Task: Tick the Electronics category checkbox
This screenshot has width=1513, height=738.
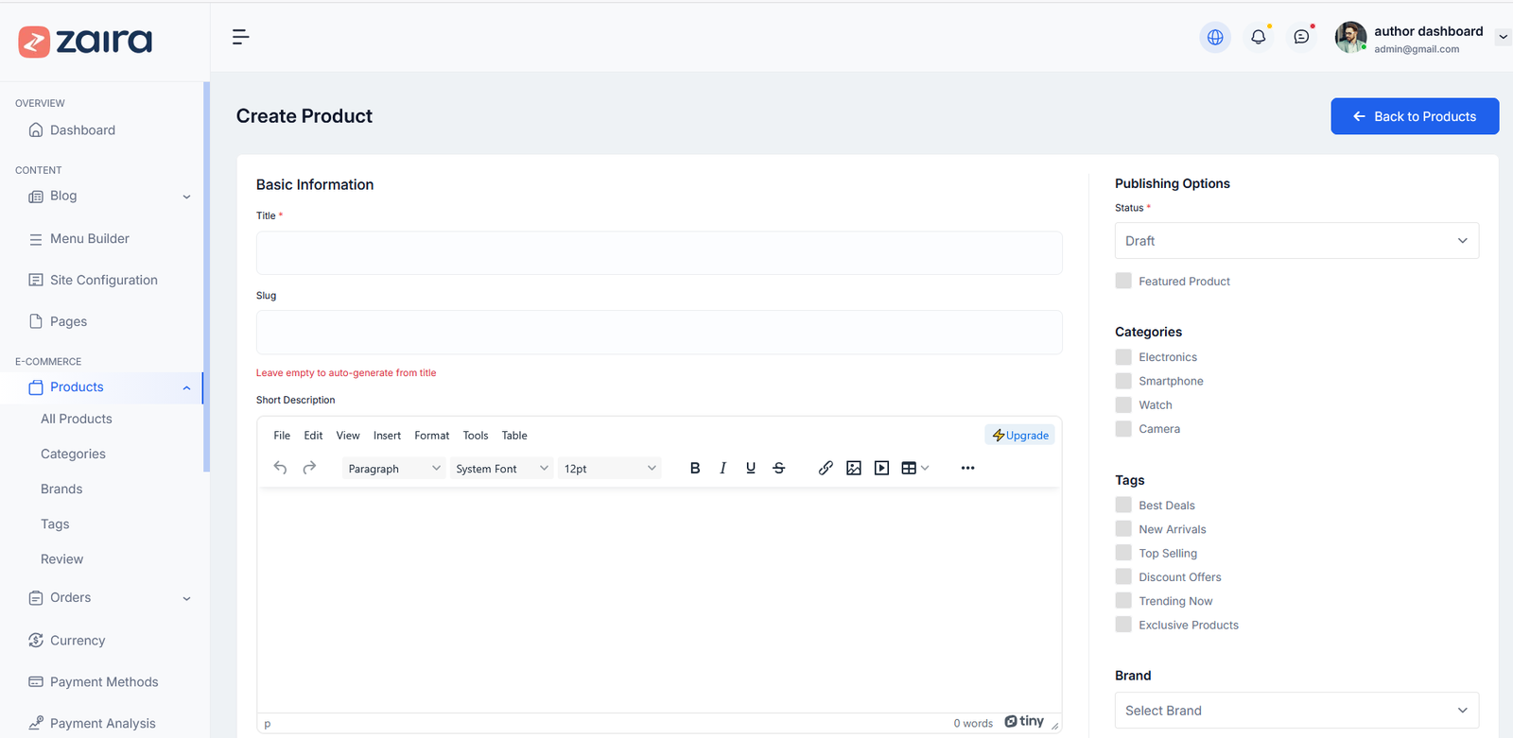Action: pyautogui.click(x=1123, y=357)
